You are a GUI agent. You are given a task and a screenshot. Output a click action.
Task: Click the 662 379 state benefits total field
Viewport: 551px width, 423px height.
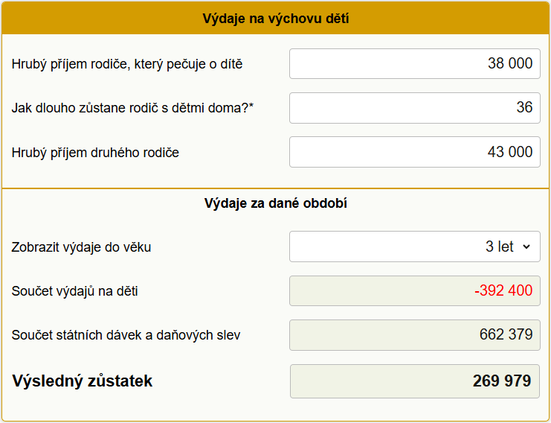(414, 335)
